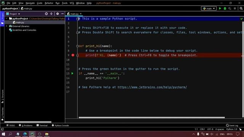Run script from gutter arrow on line 13
The image size is (244, 137).
[x=72, y=73]
